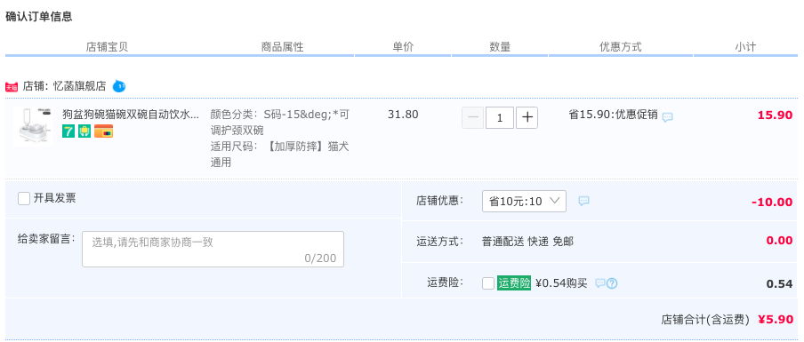The image size is (804, 342).
Task: Open the dog bowl product thumbnail
Action: click(x=33, y=126)
